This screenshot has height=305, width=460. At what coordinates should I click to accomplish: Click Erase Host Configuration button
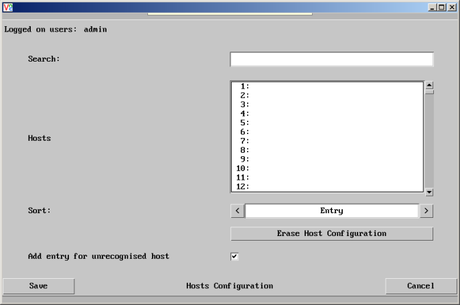pyautogui.click(x=331, y=233)
